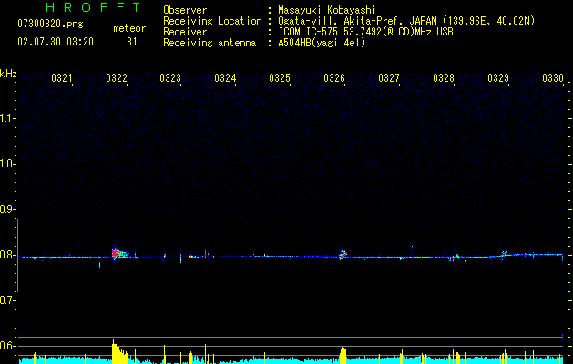Click the 0.7 kHz axis label
The height and width of the screenshot is (364, 573).
click(x=7, y=300)
